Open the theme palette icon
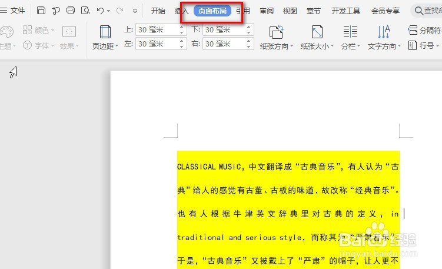442x269 pixels. pyautogui.click(x=6, y=32)
